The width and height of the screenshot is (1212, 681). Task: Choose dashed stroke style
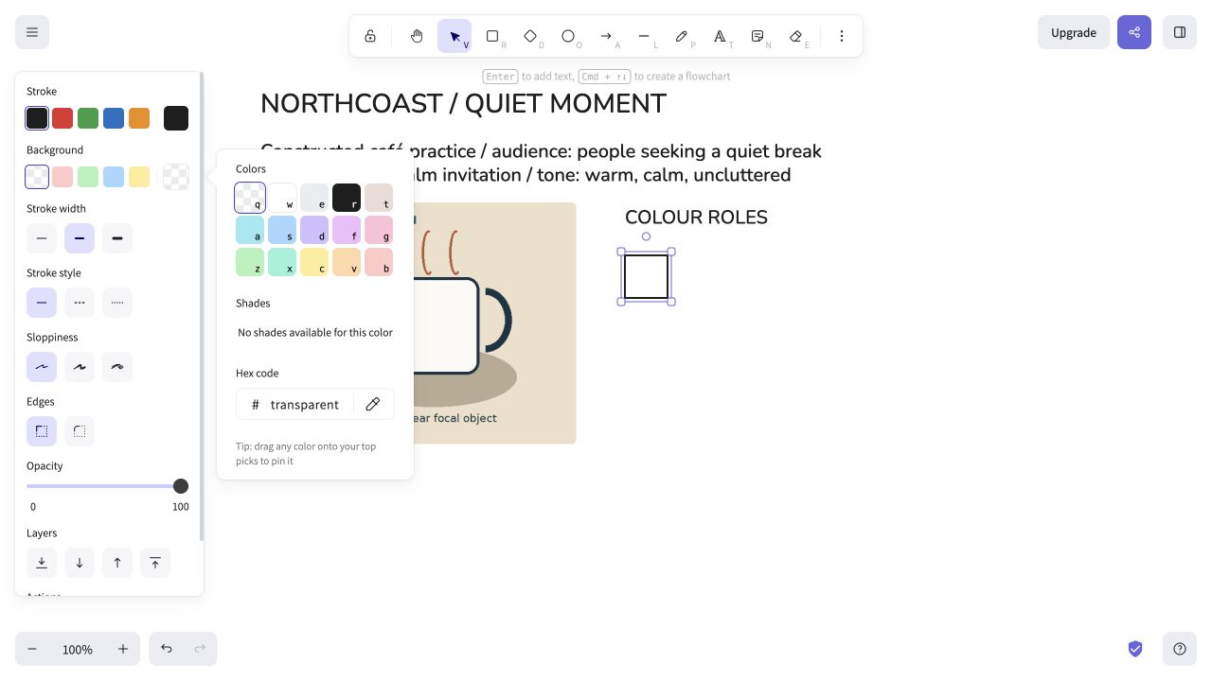coord(80,303)
